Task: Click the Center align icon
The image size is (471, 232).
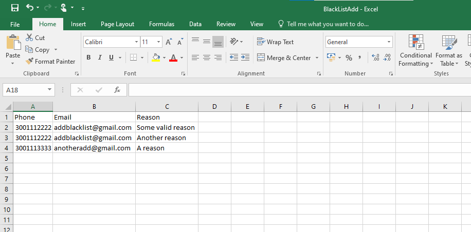Action: [207, 57]
